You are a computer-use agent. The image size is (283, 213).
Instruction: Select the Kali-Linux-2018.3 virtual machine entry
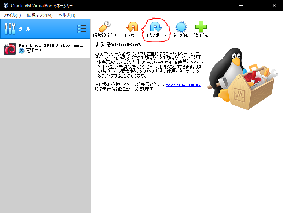[x=45, y=48]
